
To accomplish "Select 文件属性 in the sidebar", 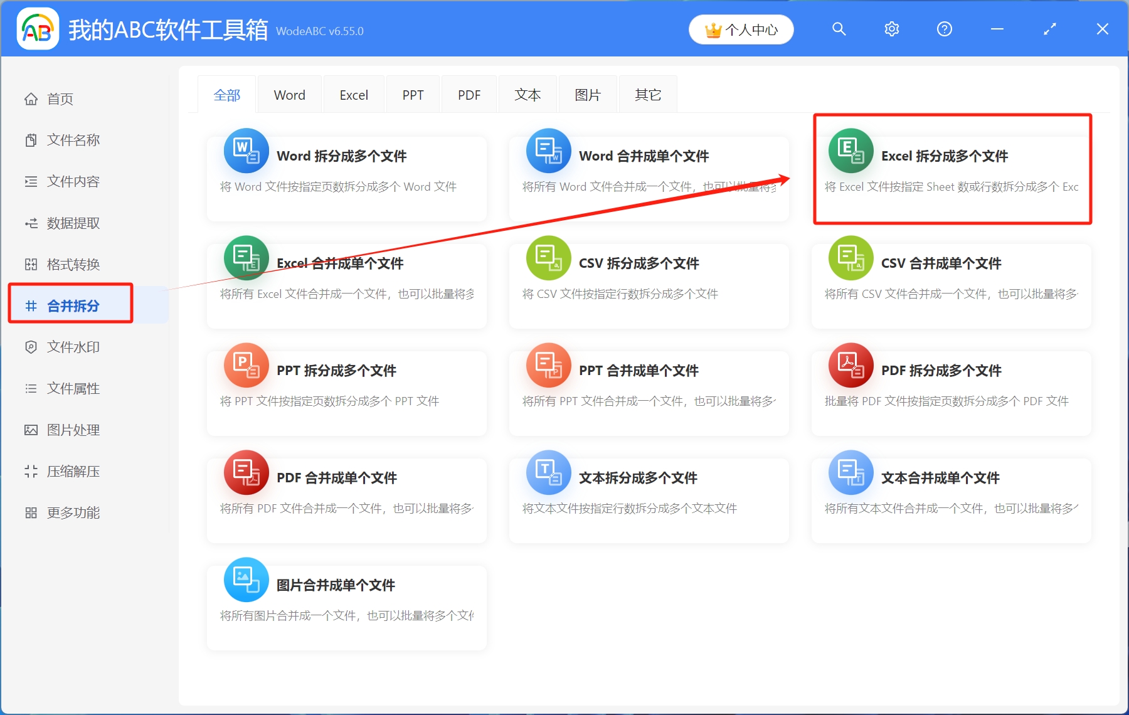I will pyautogui.click(x=72, y=388).
